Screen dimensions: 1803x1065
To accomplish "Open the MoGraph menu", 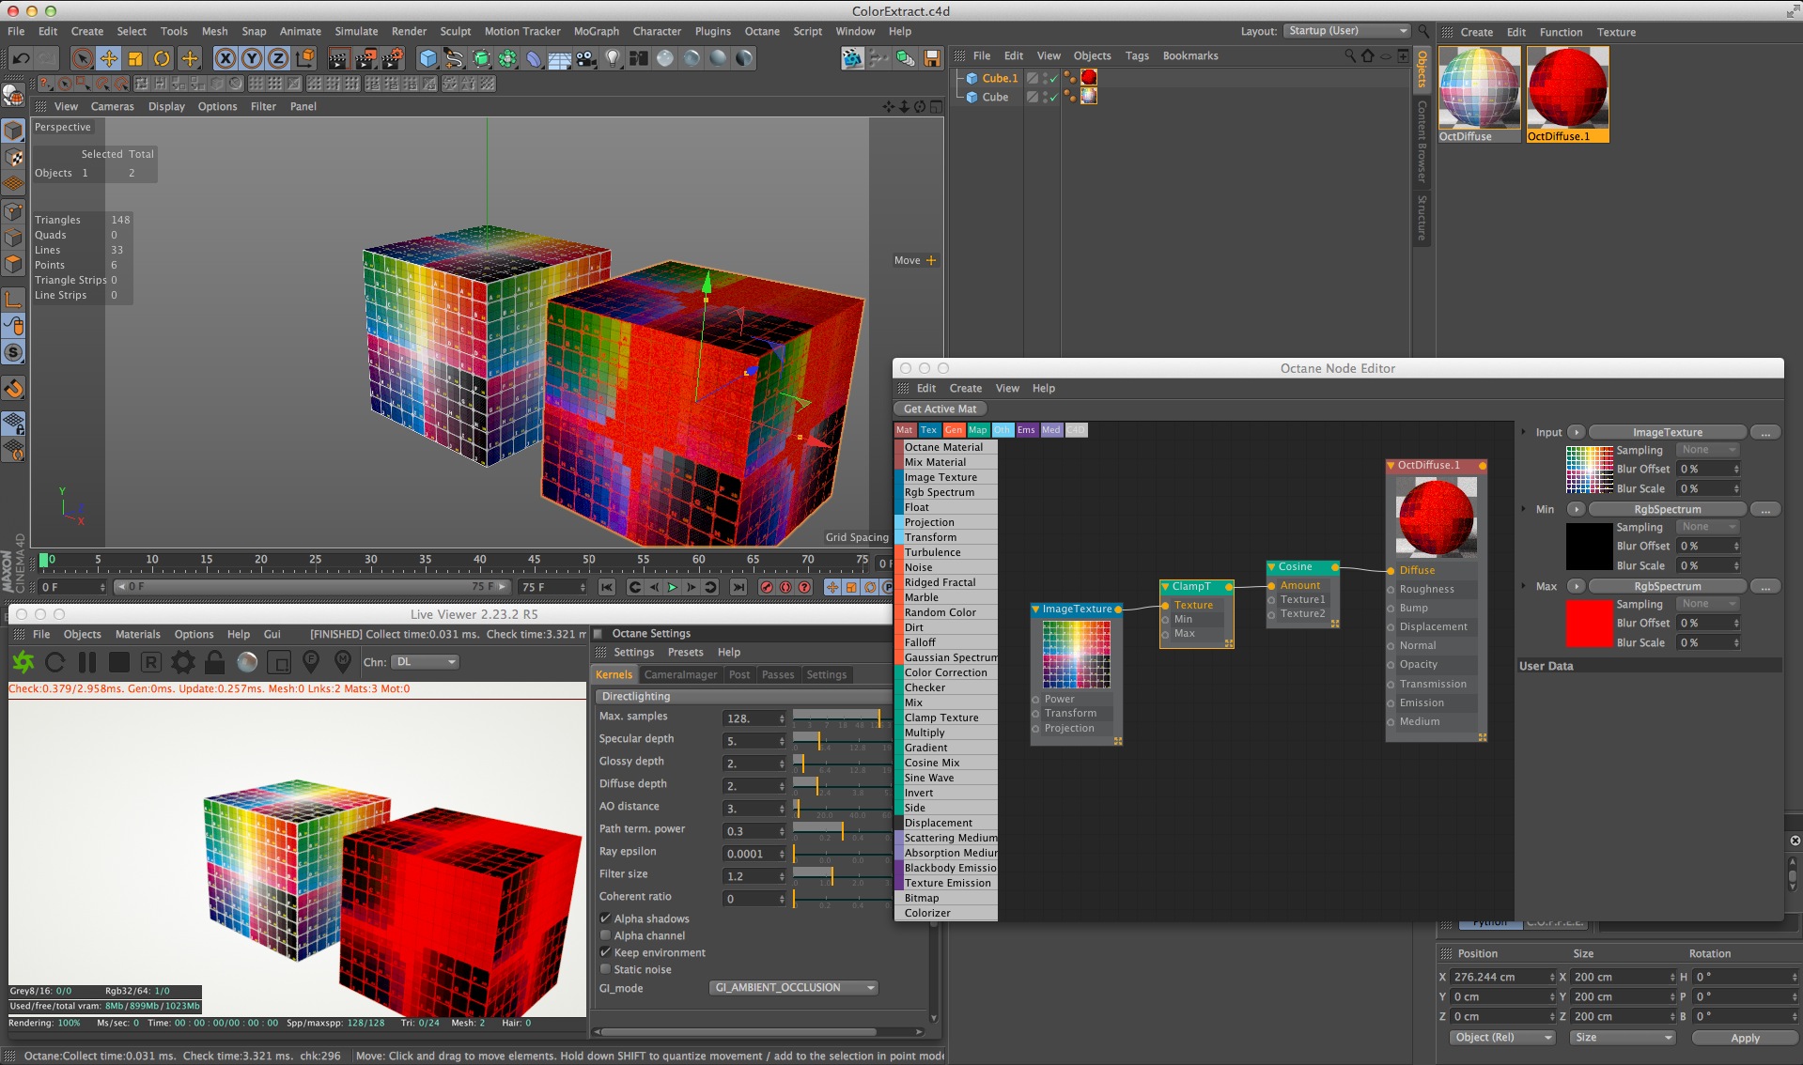I will (x=597, y=31).
